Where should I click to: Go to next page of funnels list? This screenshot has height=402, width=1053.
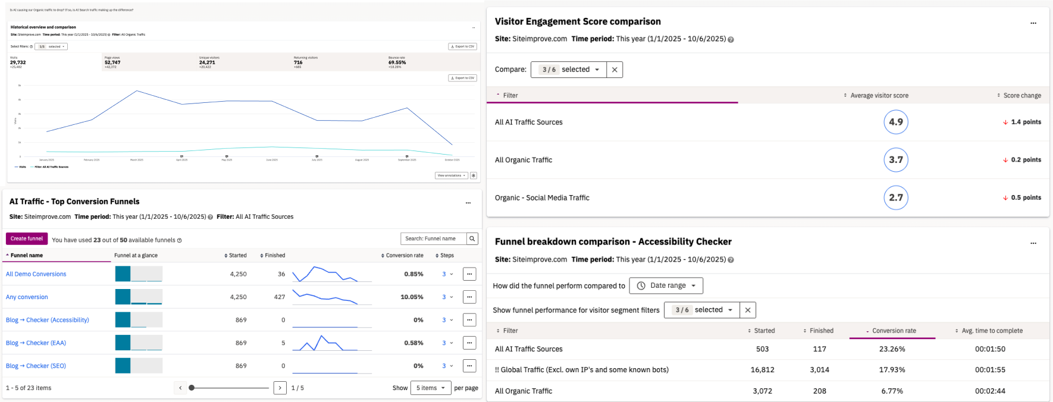[x=280, y=388]
